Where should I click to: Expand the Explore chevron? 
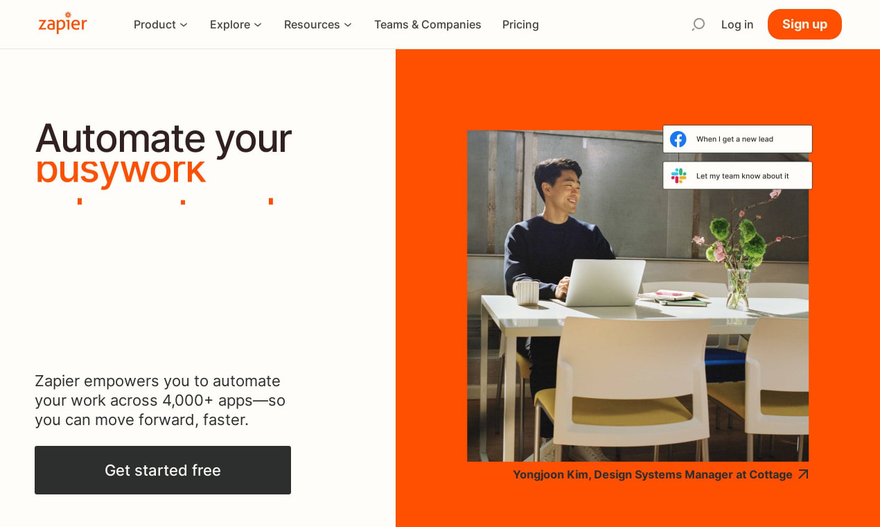click(258, 25)
